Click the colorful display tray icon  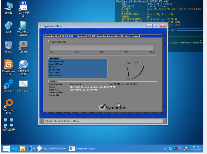(x=175, y=149)
